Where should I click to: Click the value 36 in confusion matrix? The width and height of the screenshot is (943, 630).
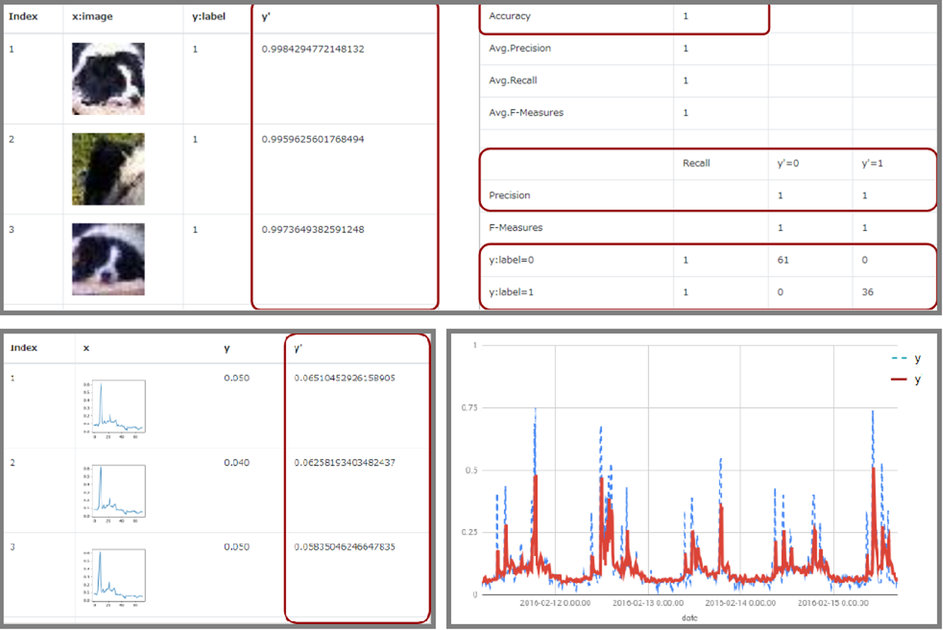coord(868,292)
